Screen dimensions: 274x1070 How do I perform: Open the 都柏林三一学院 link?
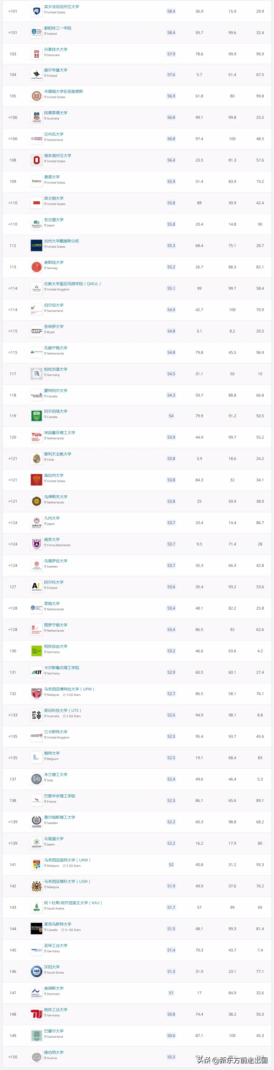pyautogui.click(x=58, y=28)
